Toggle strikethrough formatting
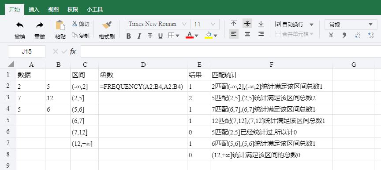Screen dimensions: 381x170 pyautogui.click(x=150, y=36)
